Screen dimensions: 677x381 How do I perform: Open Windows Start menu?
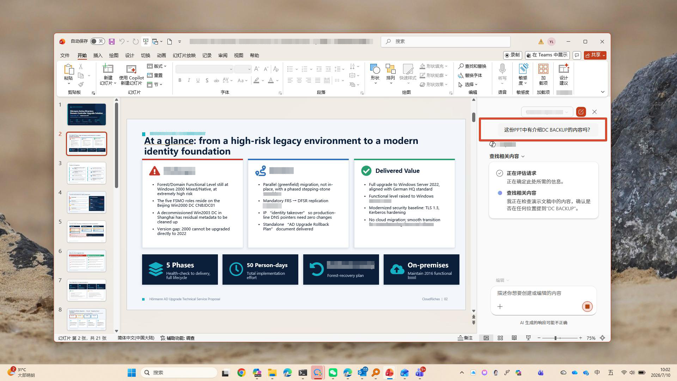pos(132,373)
